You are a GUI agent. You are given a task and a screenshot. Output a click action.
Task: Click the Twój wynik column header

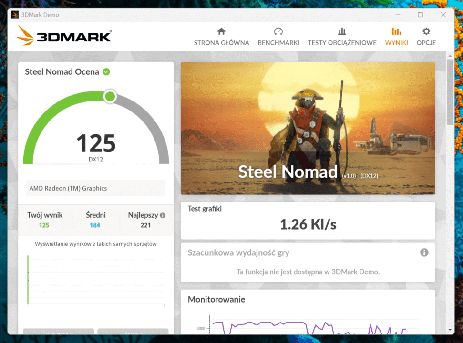coord(45,215)
